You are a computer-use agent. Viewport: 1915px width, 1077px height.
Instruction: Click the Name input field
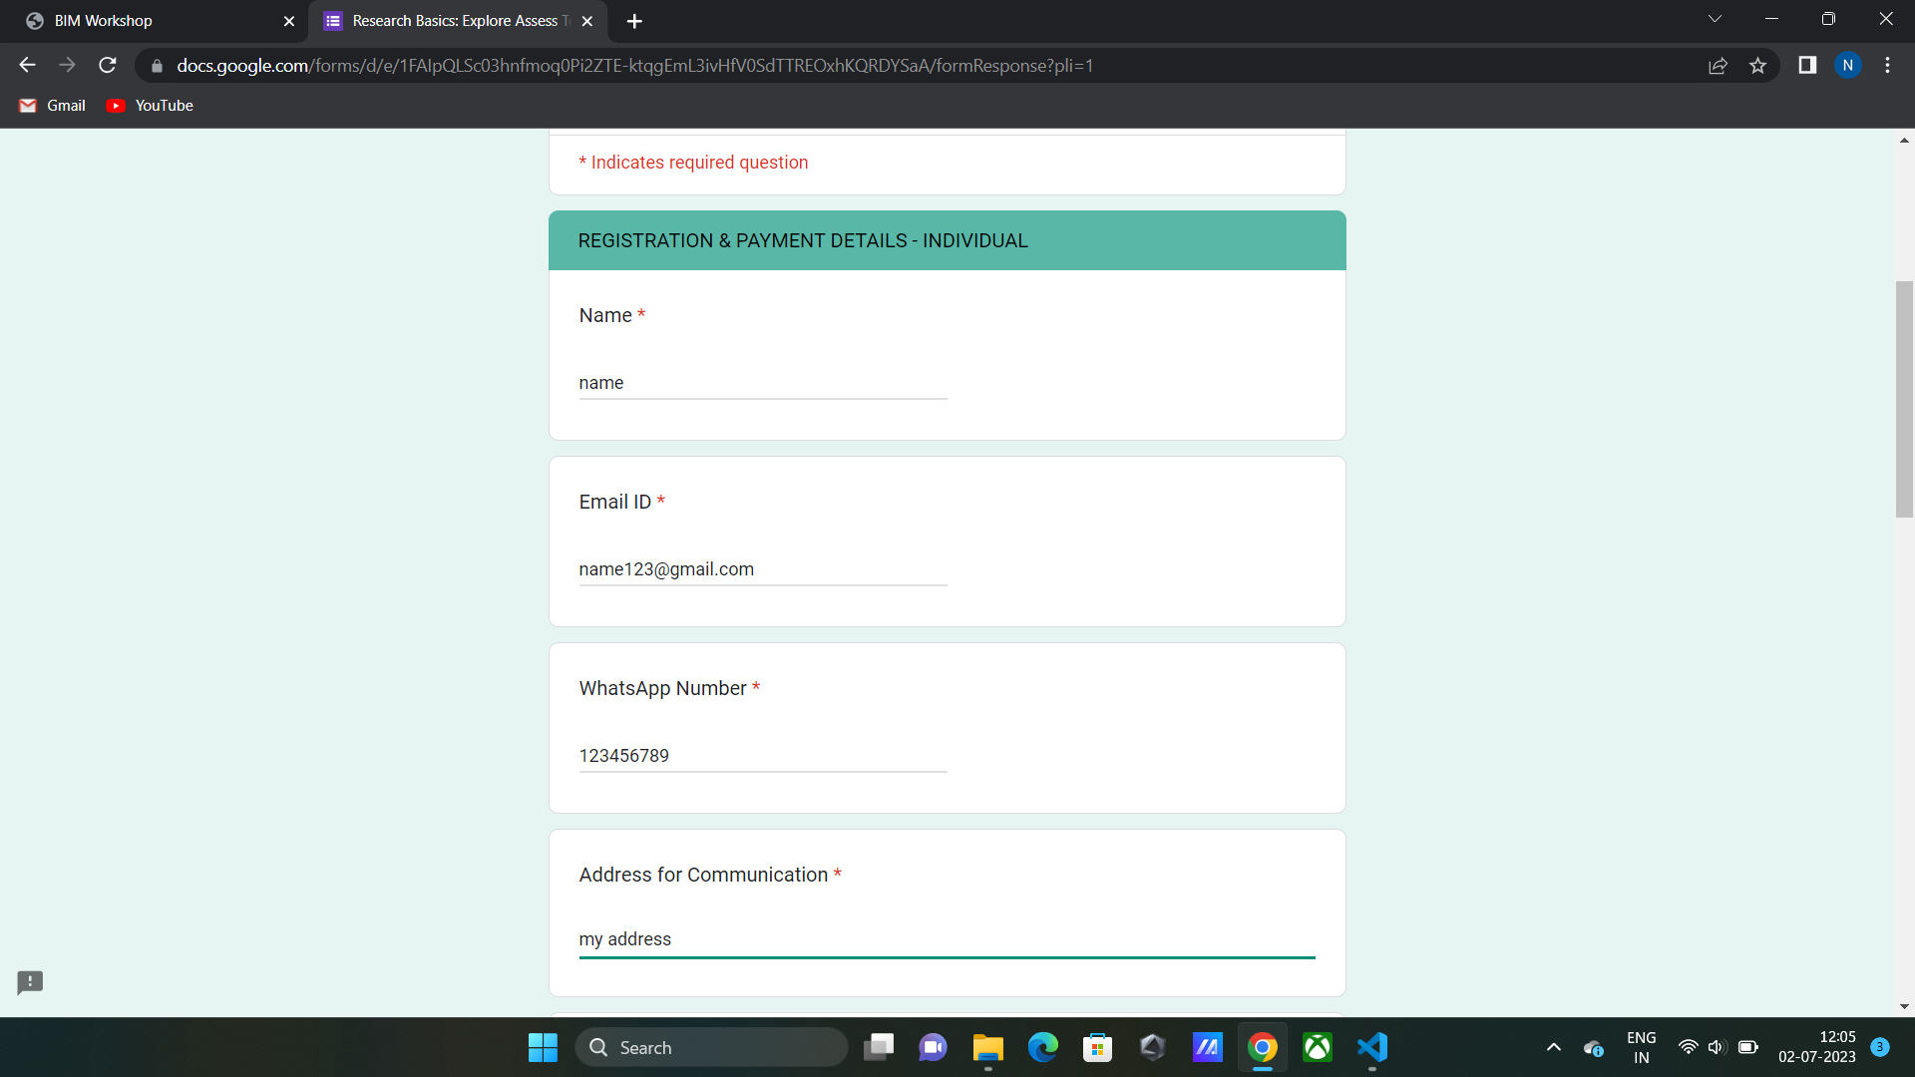[762, 383]
